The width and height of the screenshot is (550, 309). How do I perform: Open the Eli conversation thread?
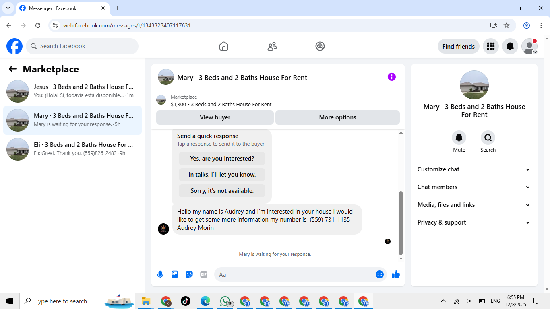pyautogui.click(x=72, y=149)
